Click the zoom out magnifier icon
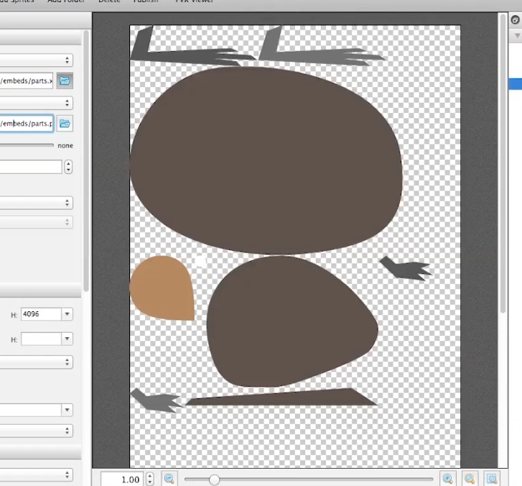The height and width of the screenshot is (486, 522). pos(169,479)
